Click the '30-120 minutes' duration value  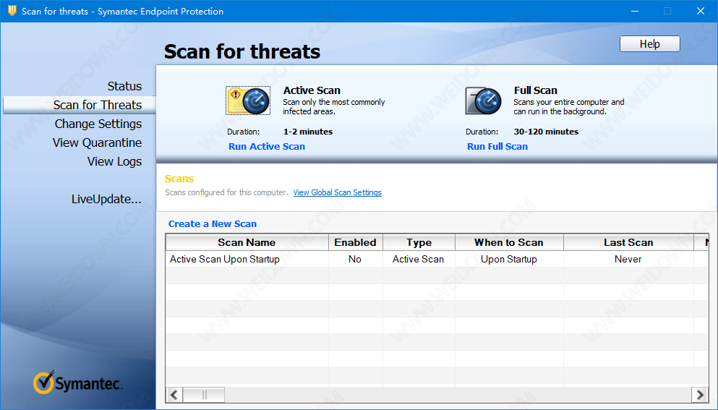pos(546,132)
